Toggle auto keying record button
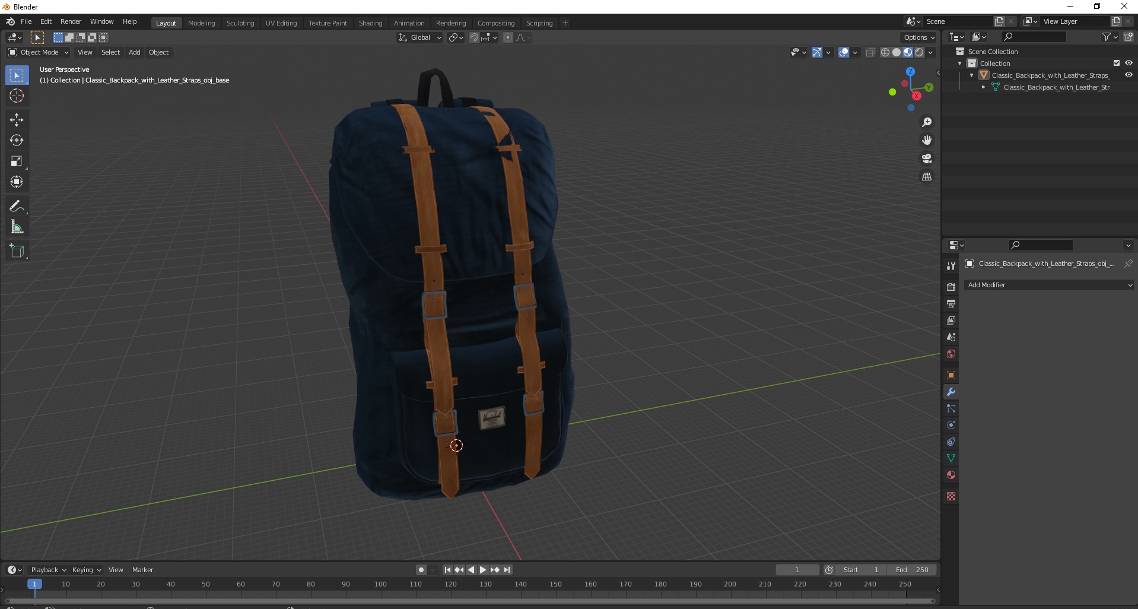Screen dimensions: 1138x609 point(421,570)
